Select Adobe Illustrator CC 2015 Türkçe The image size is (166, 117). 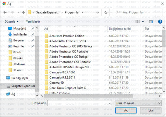[x=68, y=46]
